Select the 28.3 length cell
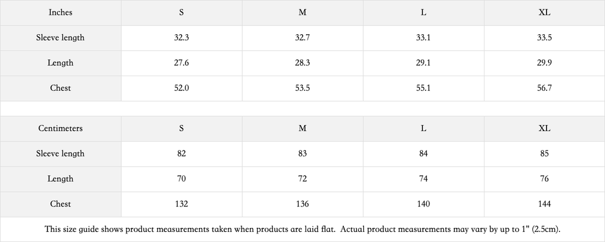This screenshot has height=242, width=605. tap(302, 63)
